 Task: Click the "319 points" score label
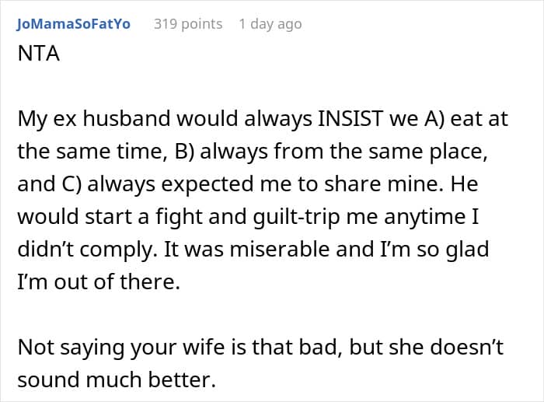coord(187,23)
